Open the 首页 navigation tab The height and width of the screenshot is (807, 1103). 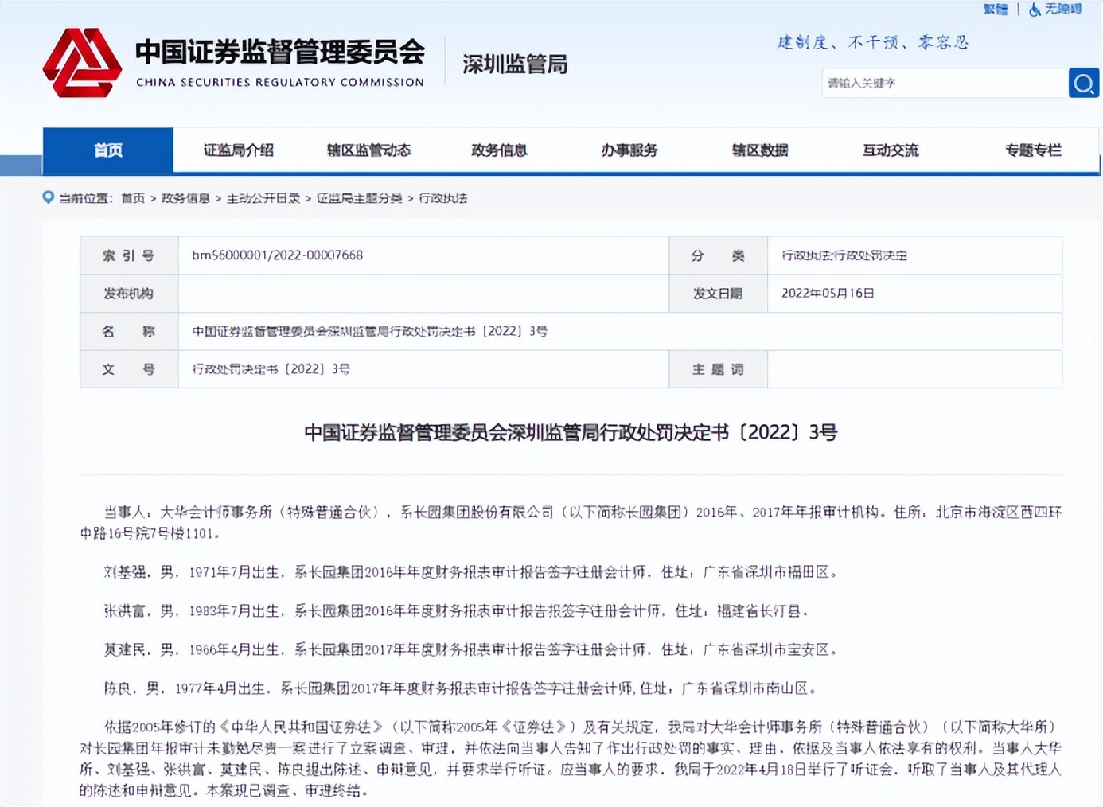[108, 150]
